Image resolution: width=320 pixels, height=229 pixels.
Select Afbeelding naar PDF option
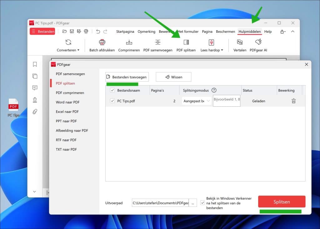click(72, 130)
